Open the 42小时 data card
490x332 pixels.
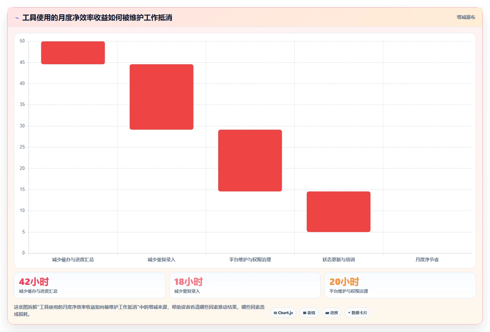pyautogui.click(x=90, y=285)
